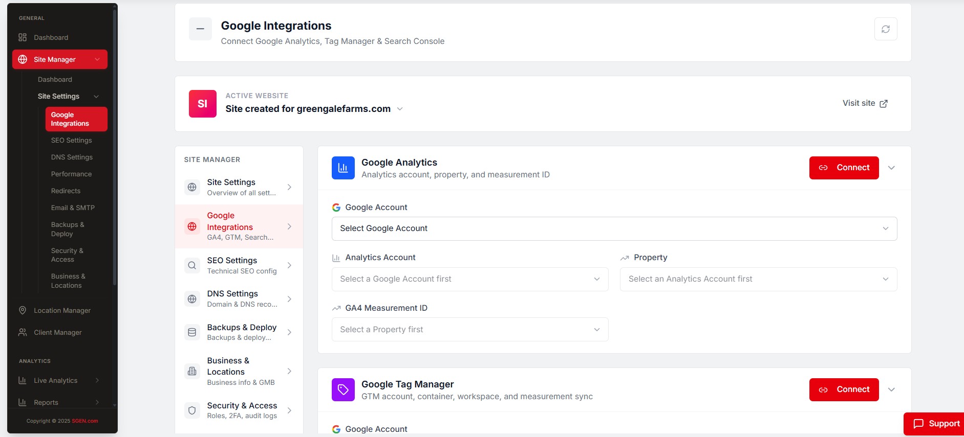
Task: Collapse the Site Settings submenu chevron
Action: [x=96, y=97]
